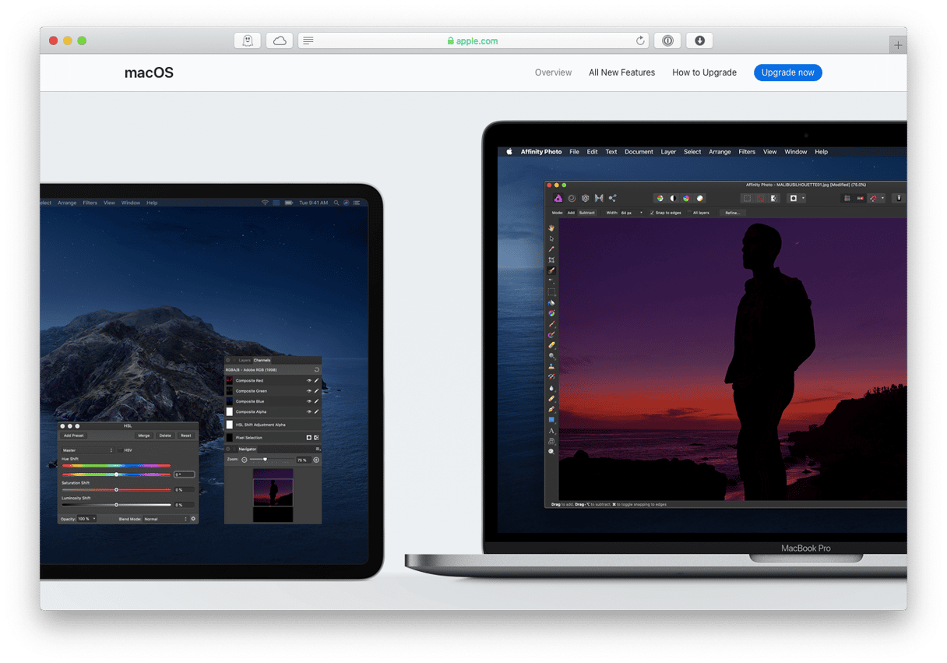Viewport: 947px width, 663px height.
Task: Hide the Composite Blue channel
Action: (x=308, y=401)
